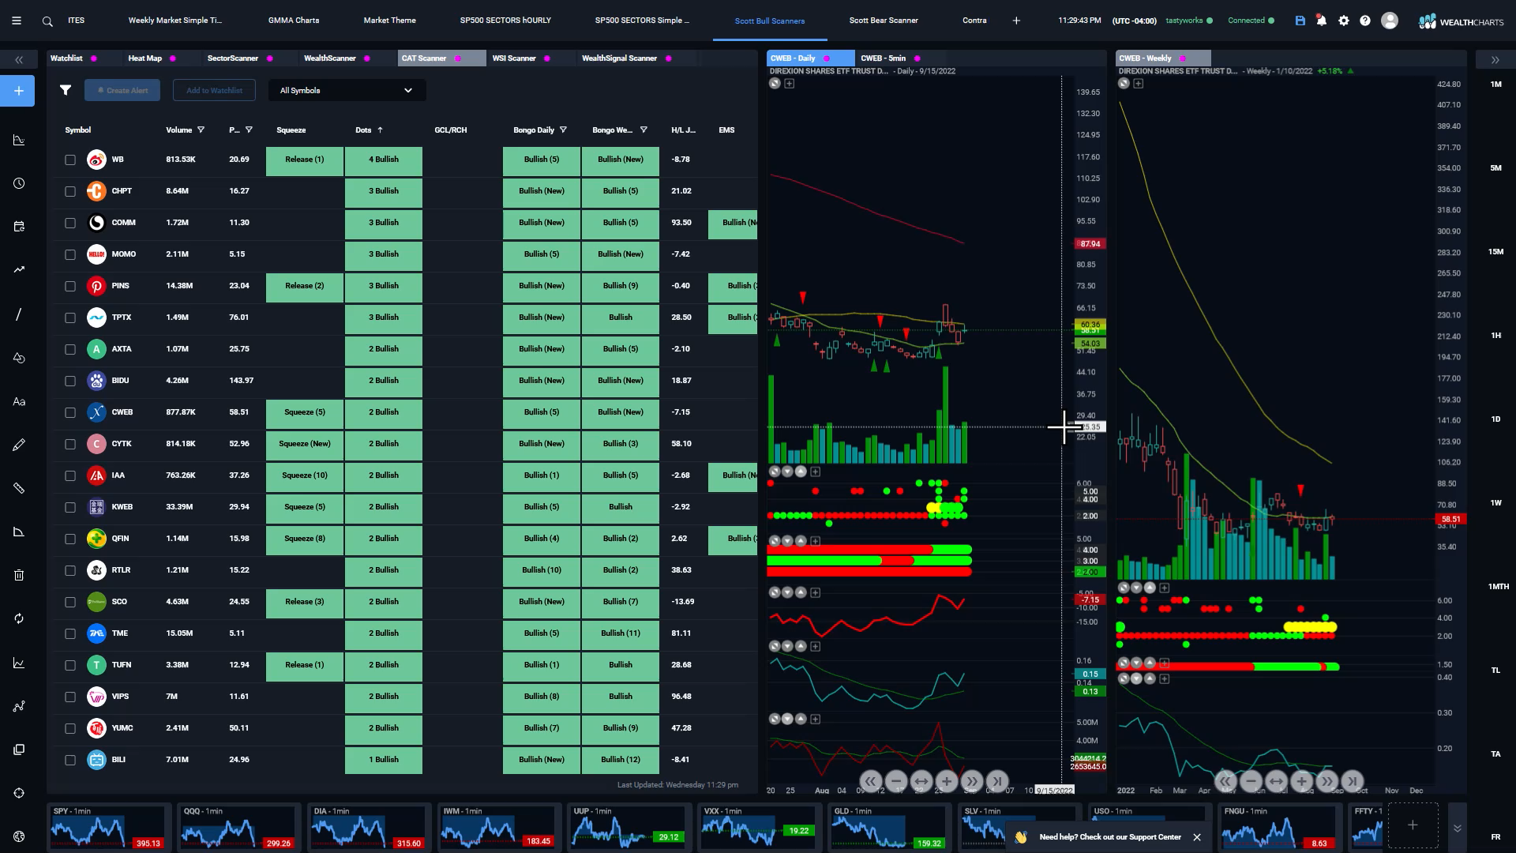
Task: Expand right panel with double chevron
Action: [1495, 59]
